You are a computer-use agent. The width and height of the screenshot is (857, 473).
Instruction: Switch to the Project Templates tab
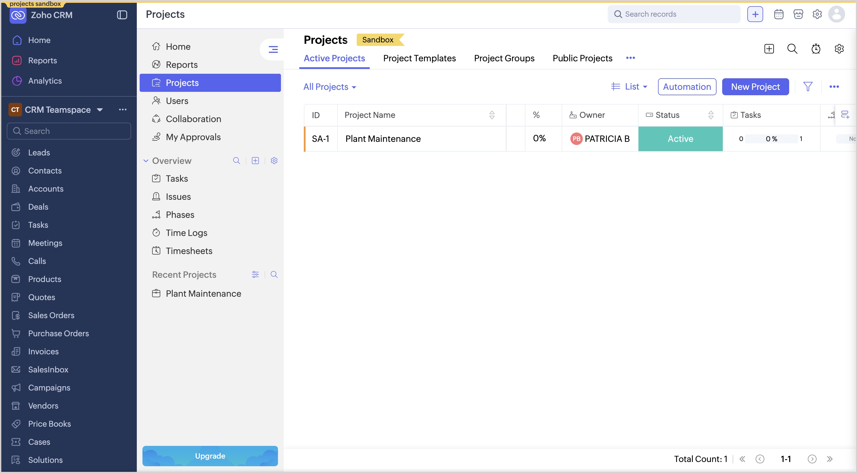(419, 58)
